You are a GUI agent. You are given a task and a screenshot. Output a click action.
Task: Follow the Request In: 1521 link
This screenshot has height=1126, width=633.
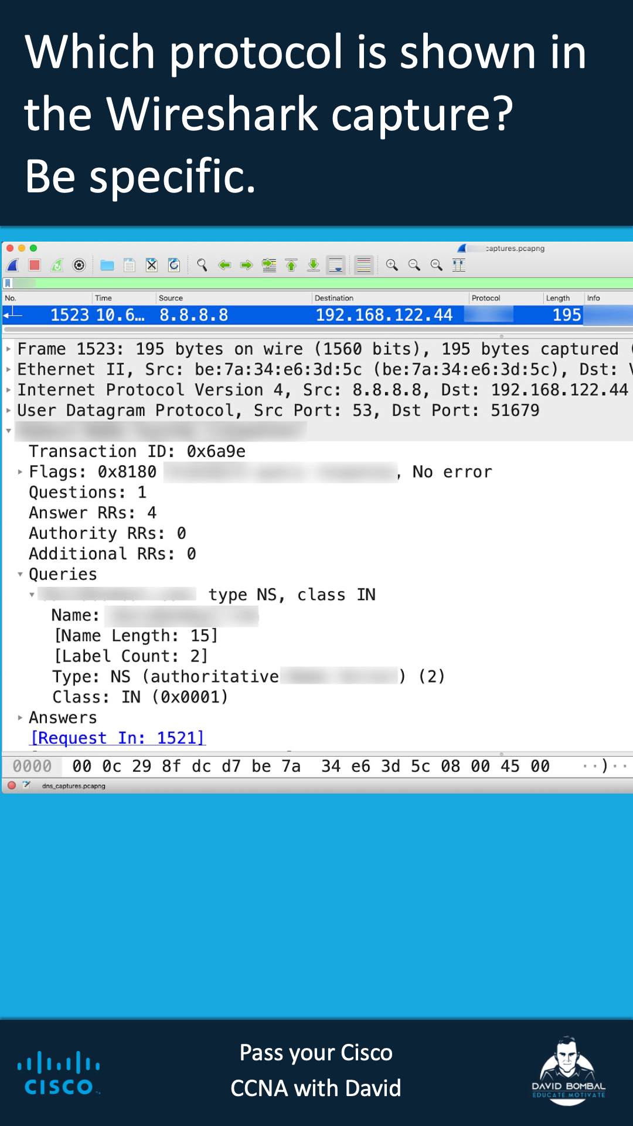pyautogui.click(x=117, y=738)
